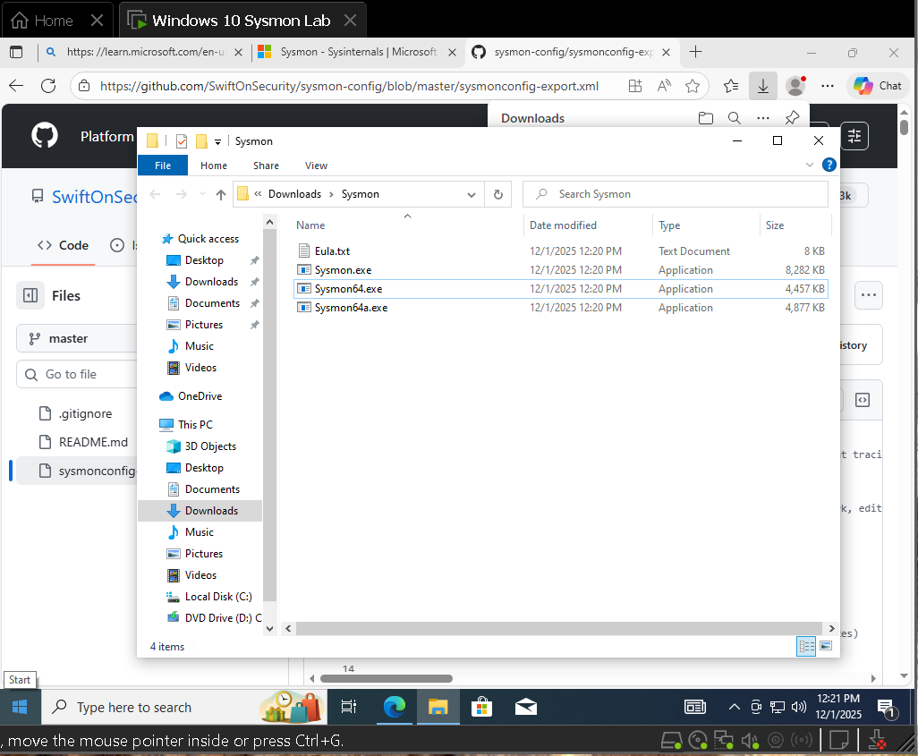This screenshot has height=756, width=918.
Task: Add page to favorites with the star icon
Action: (x=692, y=86)
